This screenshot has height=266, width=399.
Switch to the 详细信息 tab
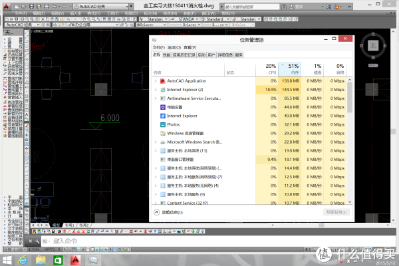225,55
